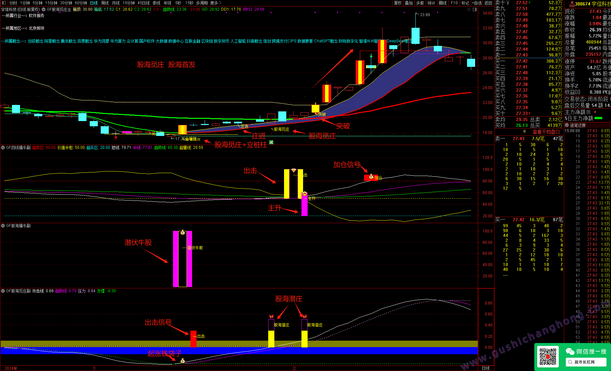Click the 北京板块 region text
The image size is (611, 371).
coord(36,28)
